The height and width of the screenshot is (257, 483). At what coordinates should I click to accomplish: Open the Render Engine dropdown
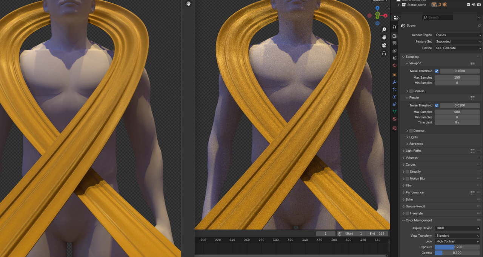[x=458, y=35]
